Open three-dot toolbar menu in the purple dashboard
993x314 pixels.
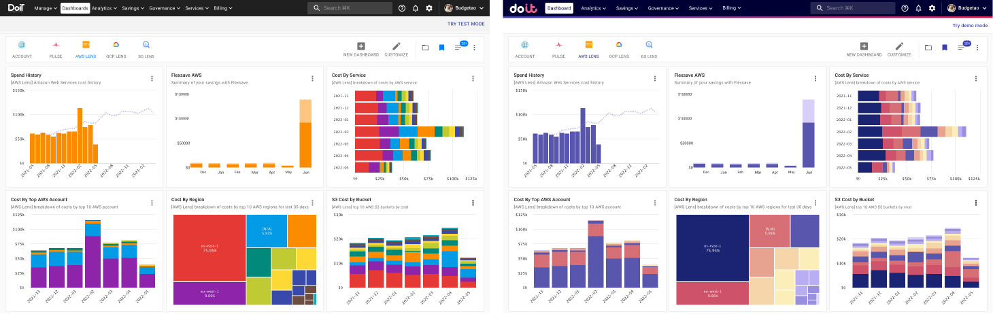(977, 48)
